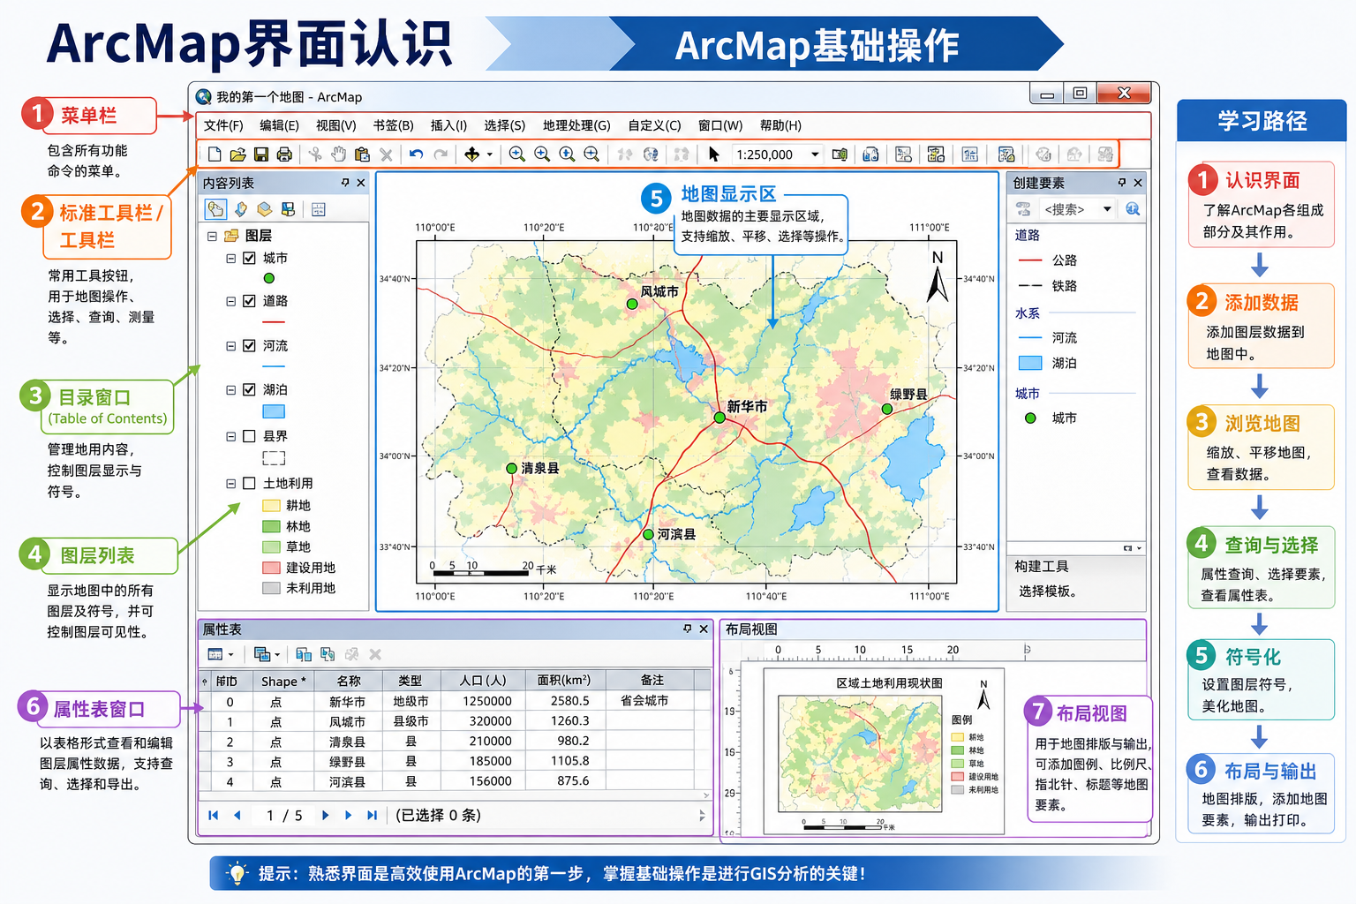Viewport: 1356px width, 904px height.
Task: Click the 名称 column header
Action: click(x=349, y=681)
